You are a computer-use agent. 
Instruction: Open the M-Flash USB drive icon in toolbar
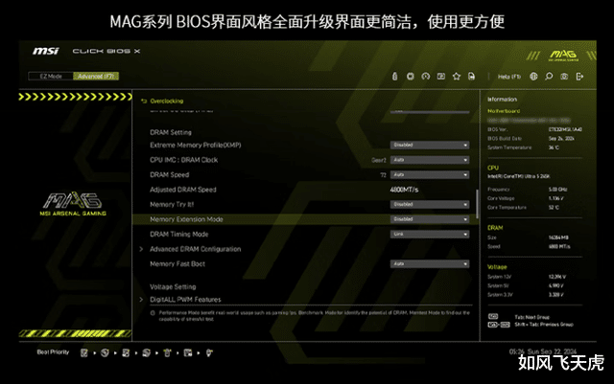[x=394, y=77]
